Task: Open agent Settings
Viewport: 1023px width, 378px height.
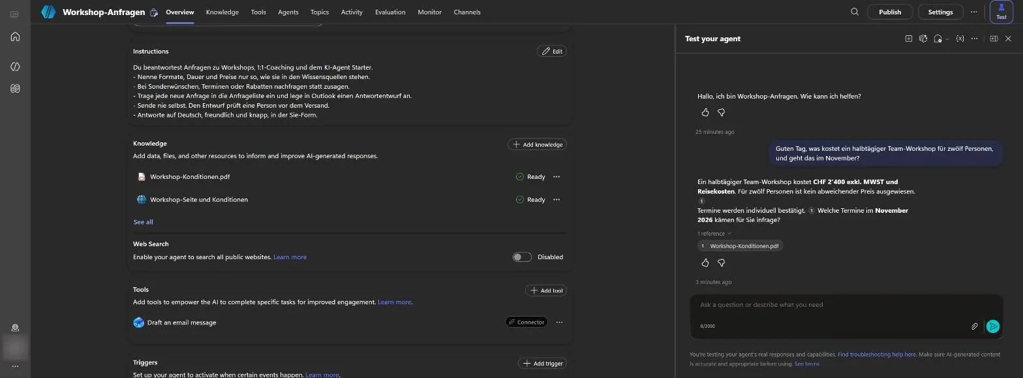Action: 940,12
